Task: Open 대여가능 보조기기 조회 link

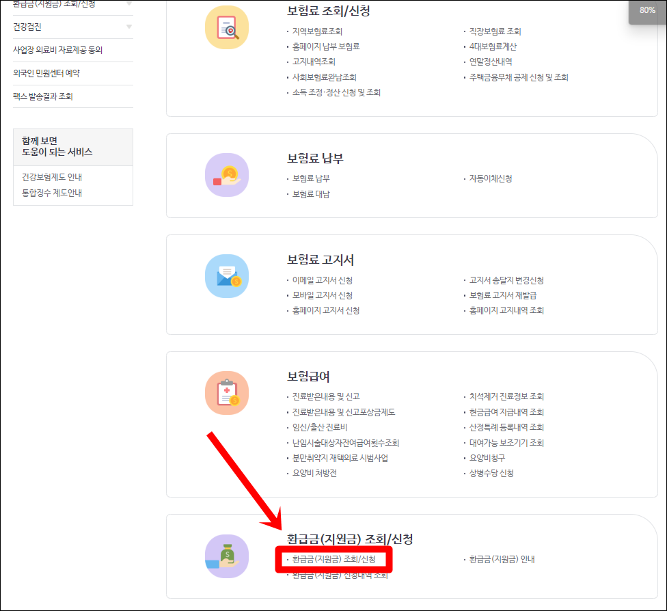Action: (x=506, y=442)
